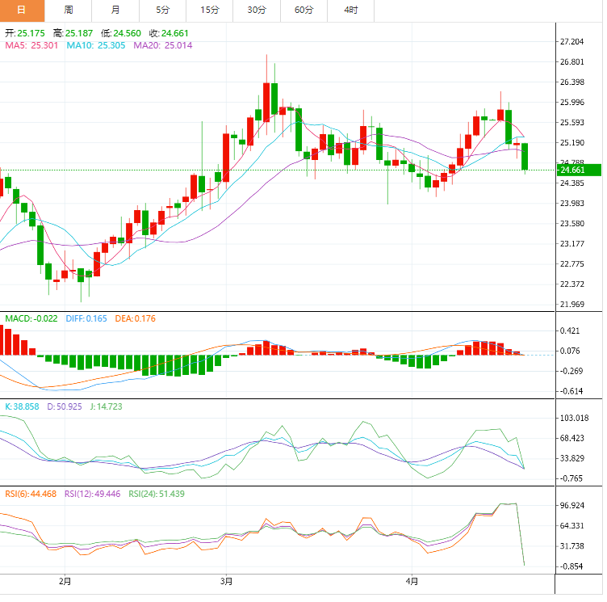The height and width of the screenshot is (602, 607).
Task: Click the D: 50.925 readout
Action: pos(65,406)
